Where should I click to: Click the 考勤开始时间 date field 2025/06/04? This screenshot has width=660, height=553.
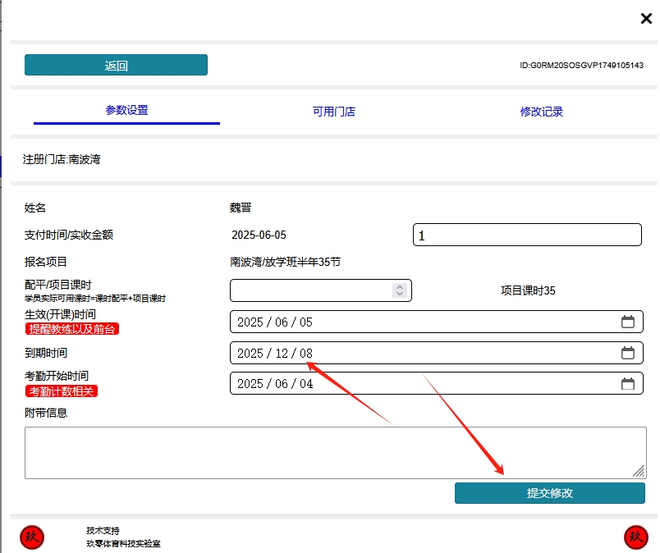437,383
